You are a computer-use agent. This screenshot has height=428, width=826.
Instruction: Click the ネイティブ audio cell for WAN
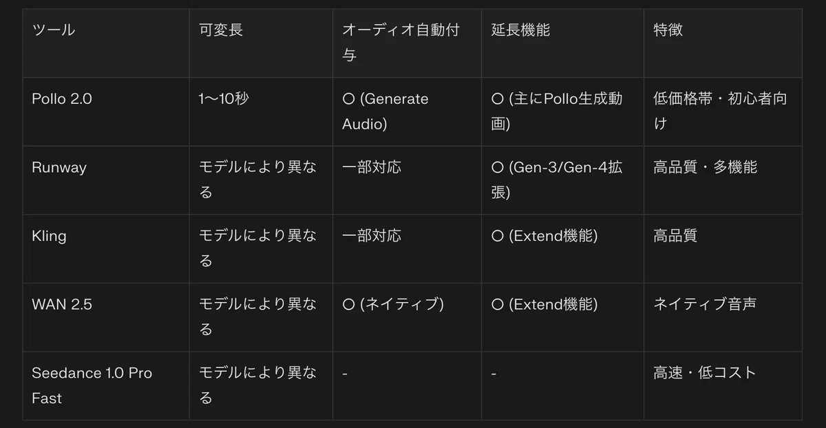[x=393, y=304]
